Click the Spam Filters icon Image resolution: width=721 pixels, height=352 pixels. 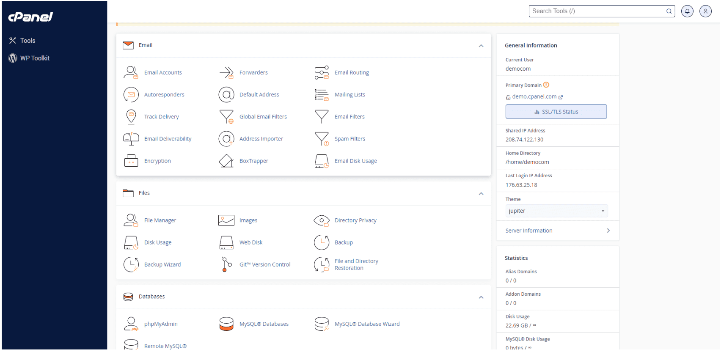click(322, 139)
